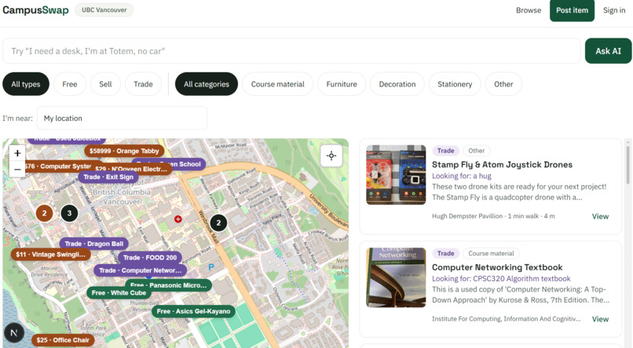Screen dimensions: 633x348
Task: Go to Browse page
Action: point(529,10)
